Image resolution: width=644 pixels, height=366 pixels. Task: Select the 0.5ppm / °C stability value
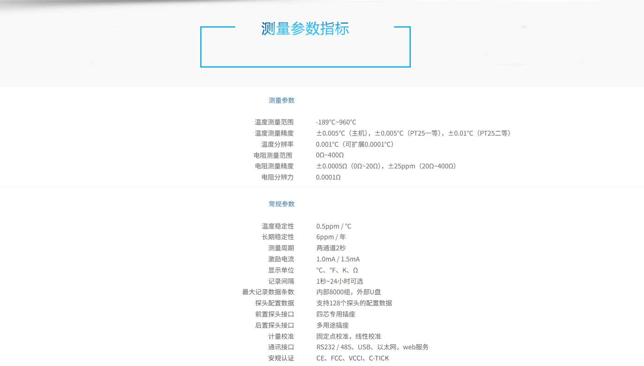pyautogui.click(x=333, y=226)
